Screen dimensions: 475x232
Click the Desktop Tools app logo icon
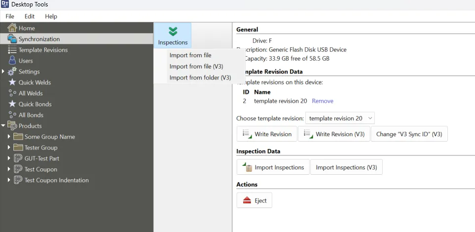[x=5, y=4]
